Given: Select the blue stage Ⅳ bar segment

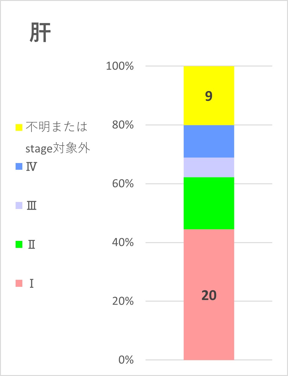Looking at the screenshot, I should (209, 141).
